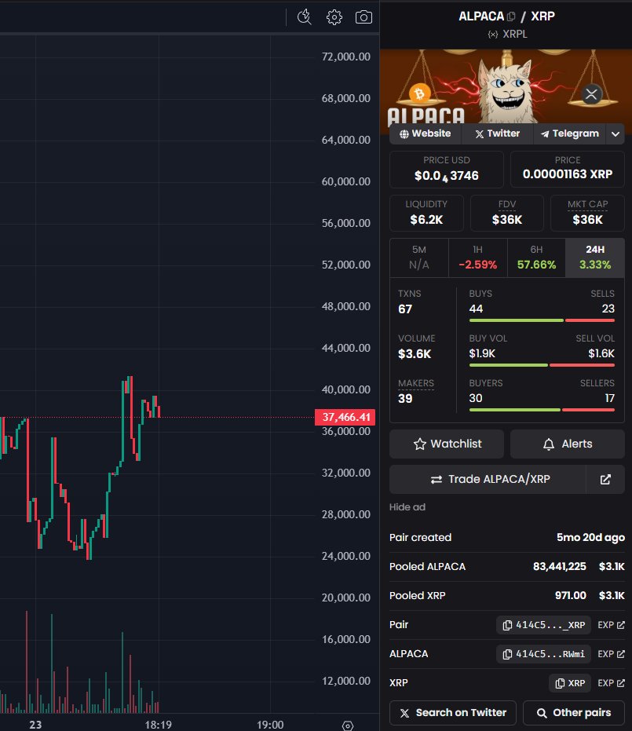The width and height of the screenshot is (632, 731).
Task: Open trade in external window icon
Action: (605, 479)
